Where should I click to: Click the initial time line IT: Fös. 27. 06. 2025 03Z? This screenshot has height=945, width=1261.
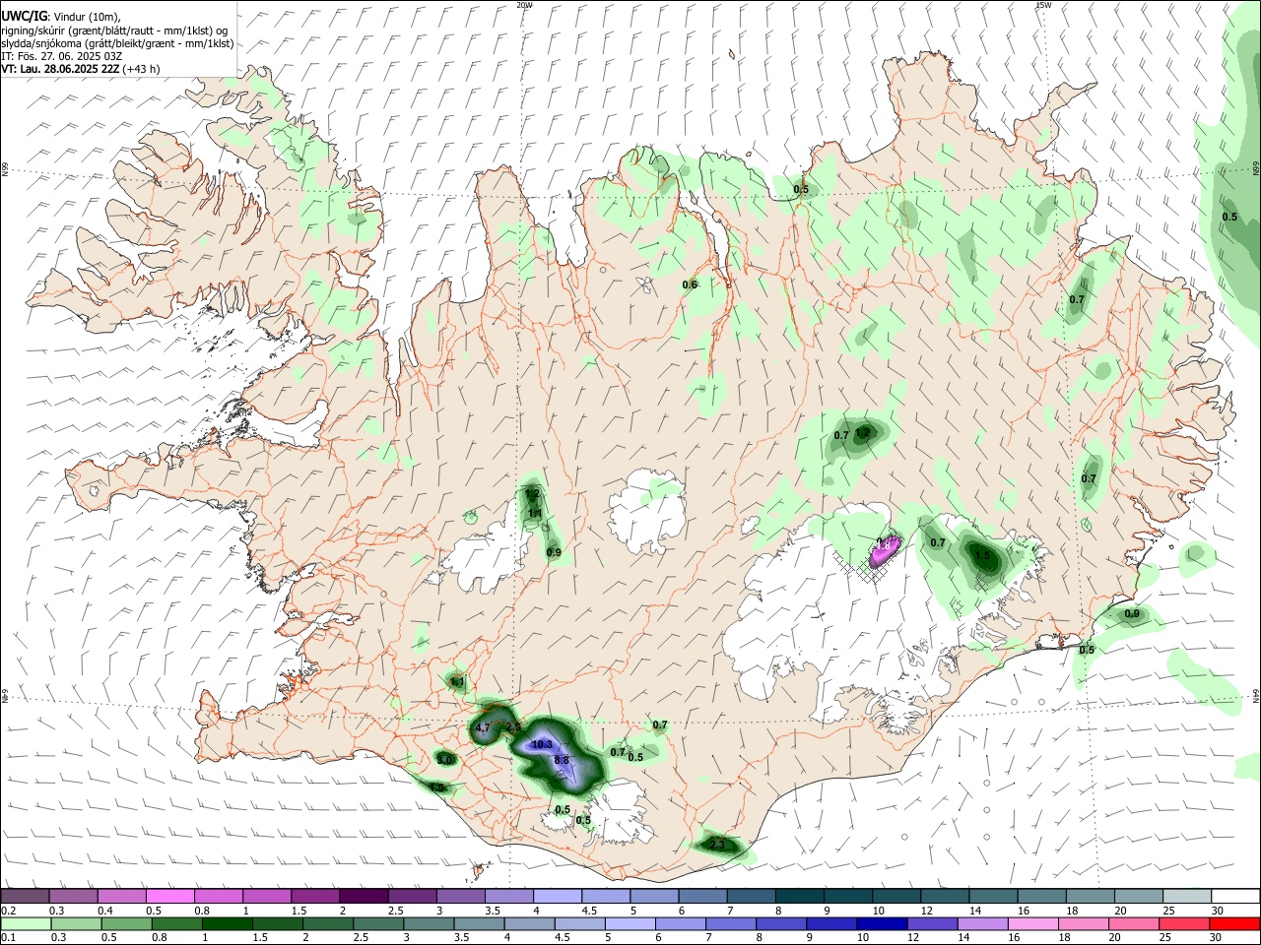[x=62, y=56]
